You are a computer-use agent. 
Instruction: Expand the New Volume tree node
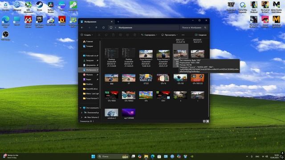(81, 117)
